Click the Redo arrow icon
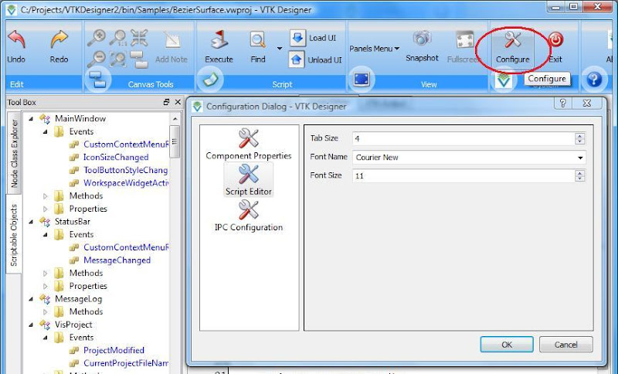Image resolution: width=618 pixels, height=374 pixels. 59,39
